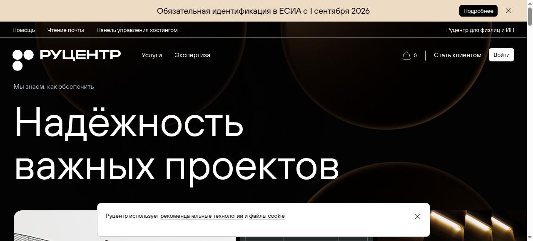
Task: Click the Подробнее button in banner
Action: (478, 11)
